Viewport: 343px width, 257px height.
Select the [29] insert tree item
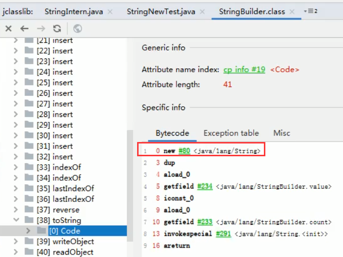point(55,125)
